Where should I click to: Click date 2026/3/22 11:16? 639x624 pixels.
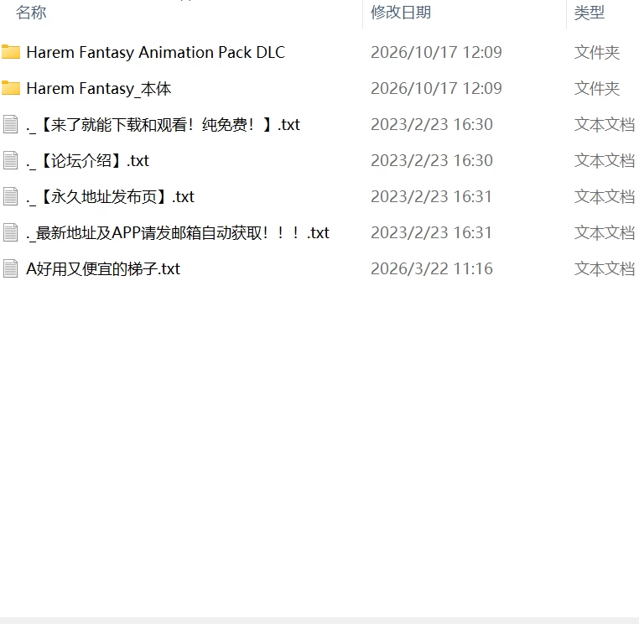(432, 268)
